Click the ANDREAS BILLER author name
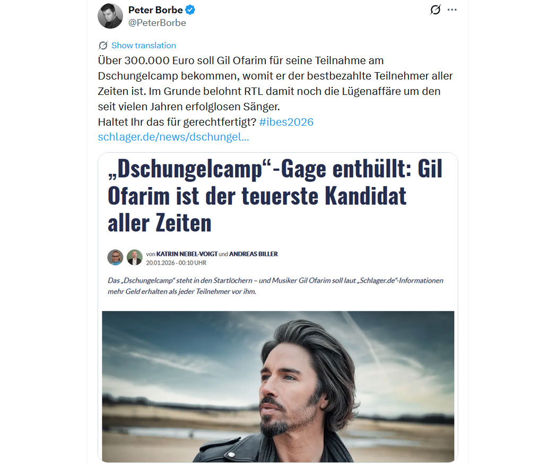The width and height of the screenshot is (557, 464). [x=253, y=254]
